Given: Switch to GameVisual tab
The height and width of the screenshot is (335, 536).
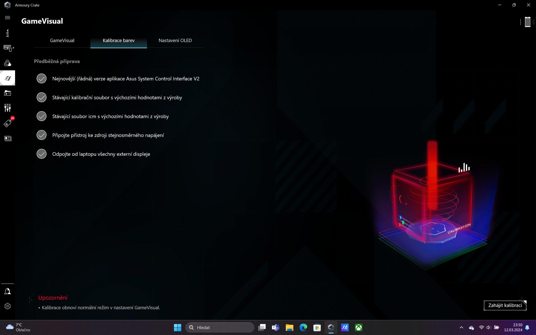Looking at the screenshot, I should [x=62, y=40].
